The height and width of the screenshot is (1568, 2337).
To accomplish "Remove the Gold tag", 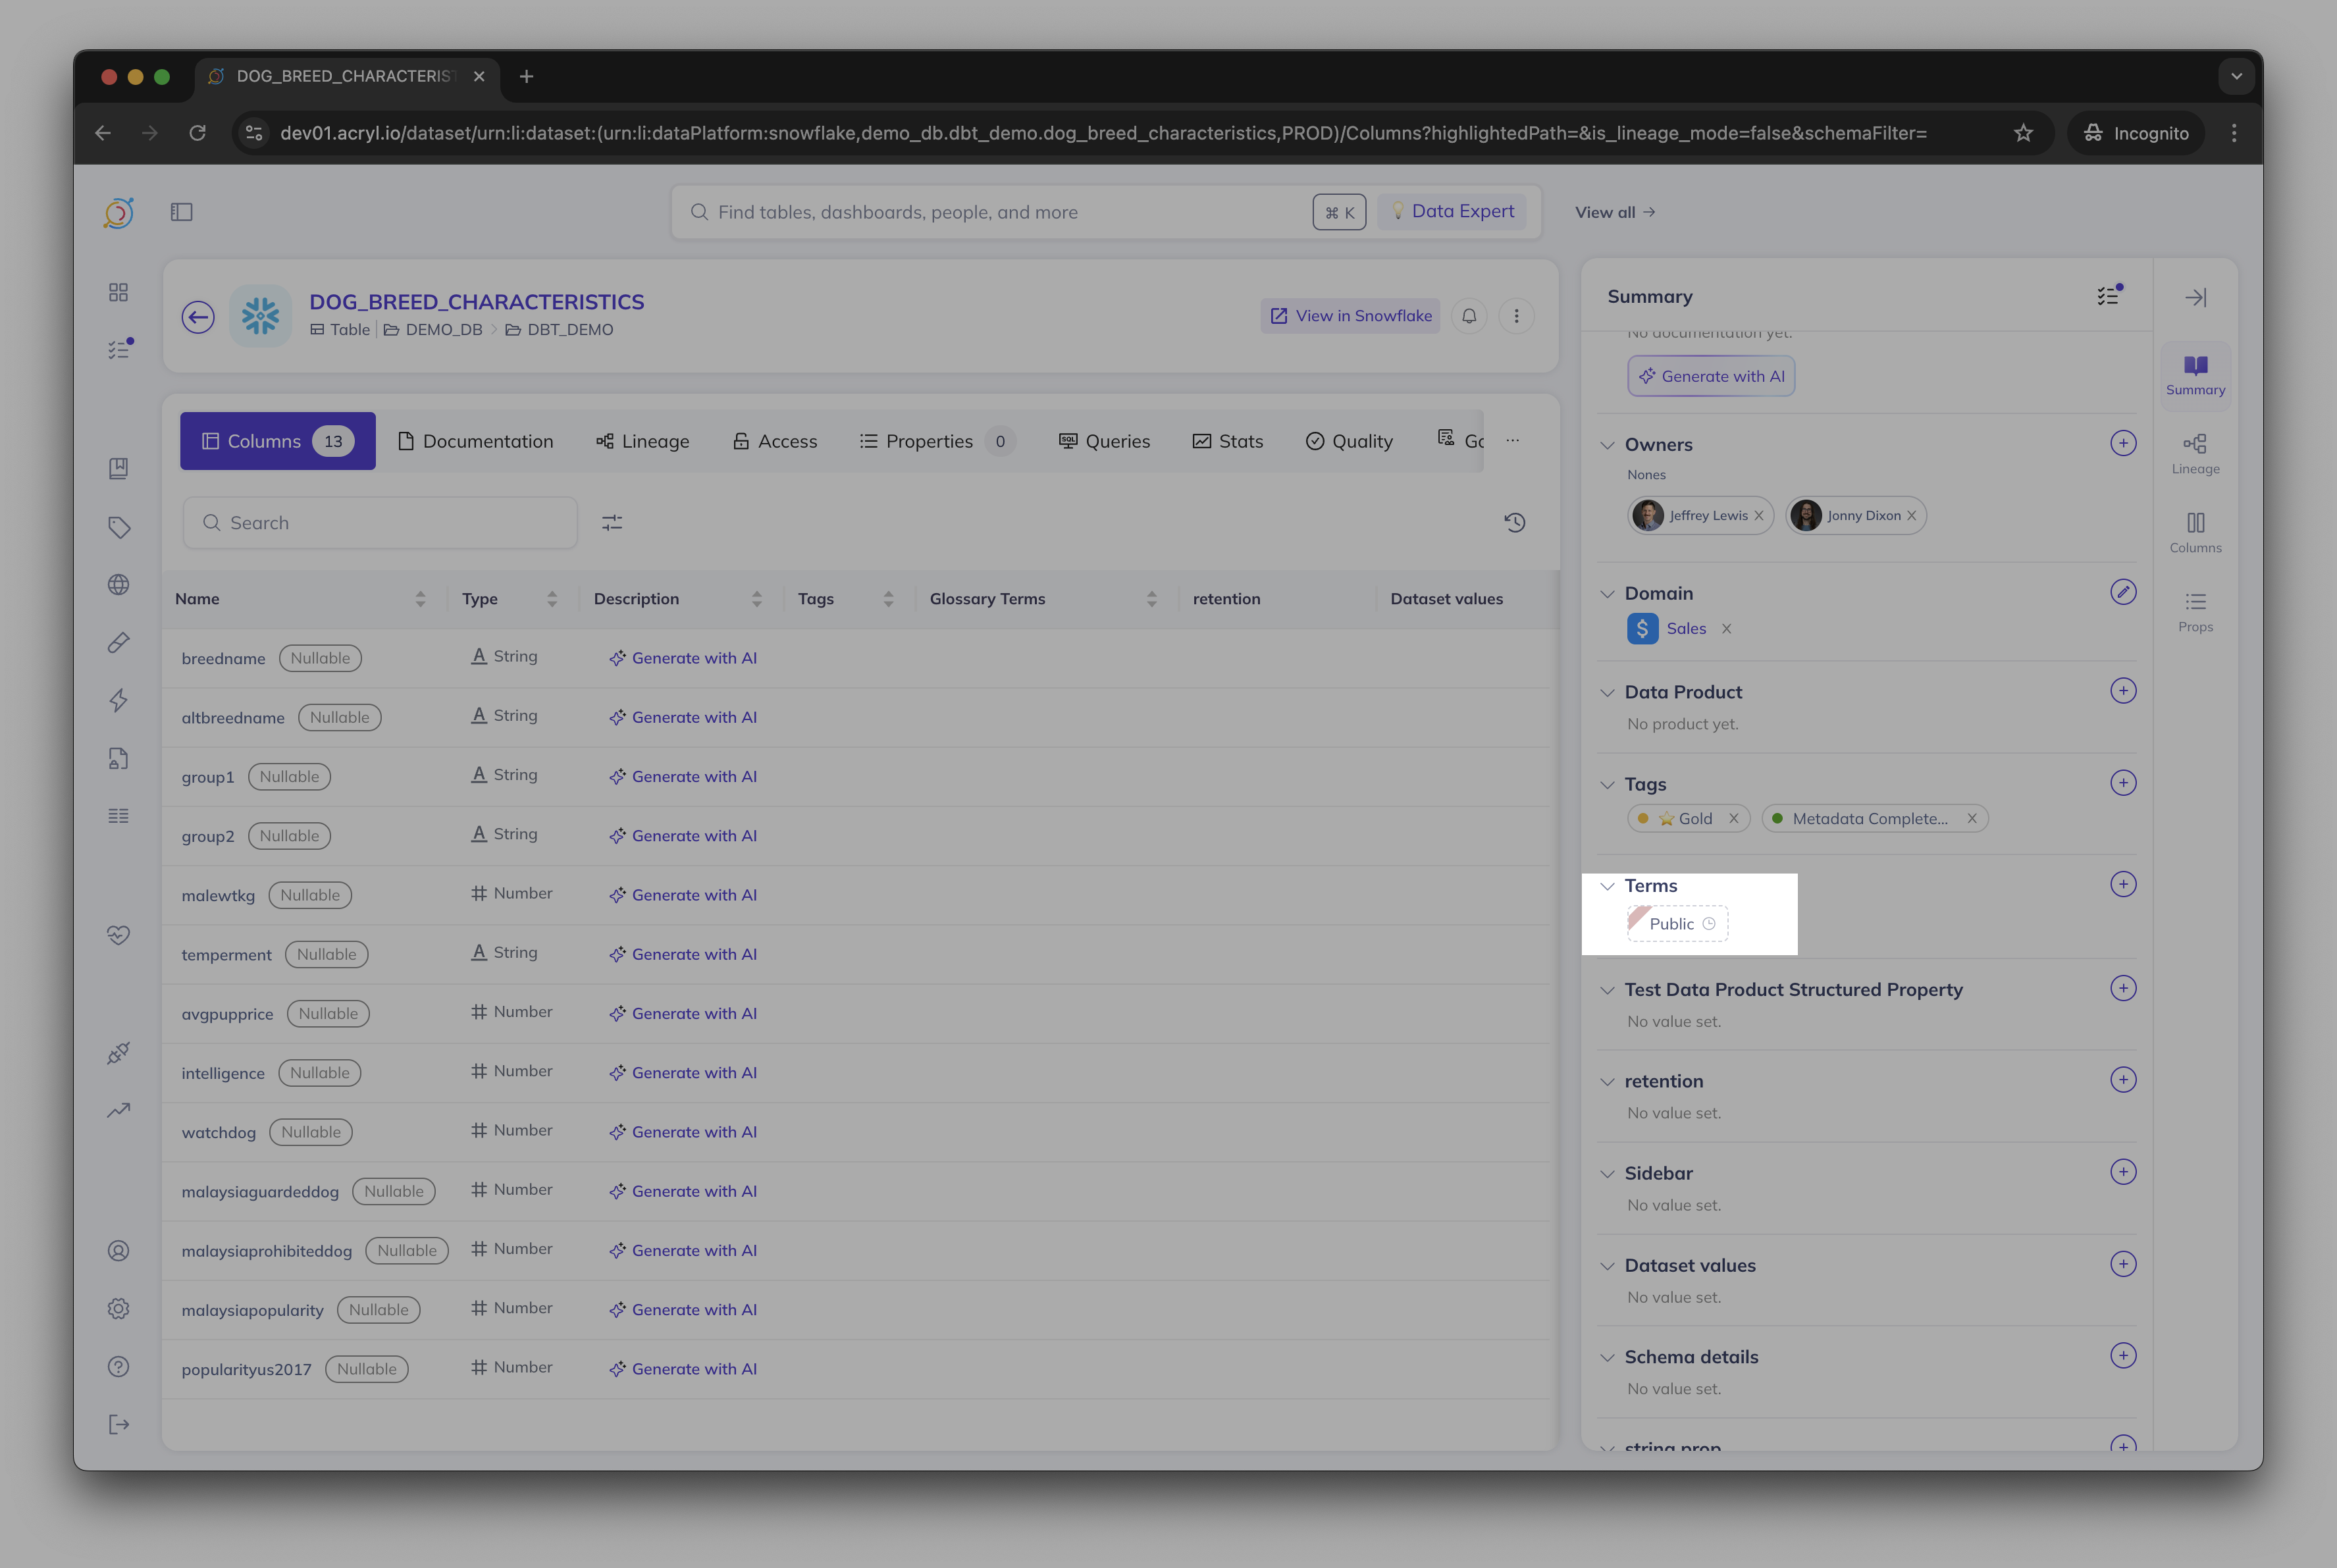I will [1733, 818].
